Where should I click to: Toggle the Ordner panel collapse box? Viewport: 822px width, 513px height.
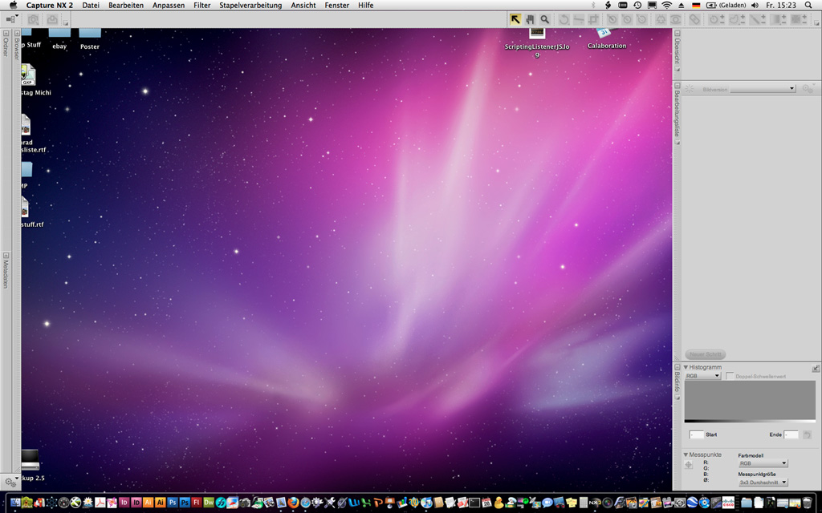click(x=6, y=34)
